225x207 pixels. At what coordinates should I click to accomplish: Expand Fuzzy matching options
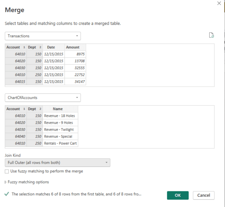[x=27, y=182]
